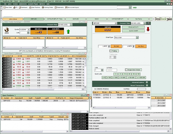The width and height of the screenshot is (173, 134).
Task: Open the Trades menu
Action: tap(15, 4)
